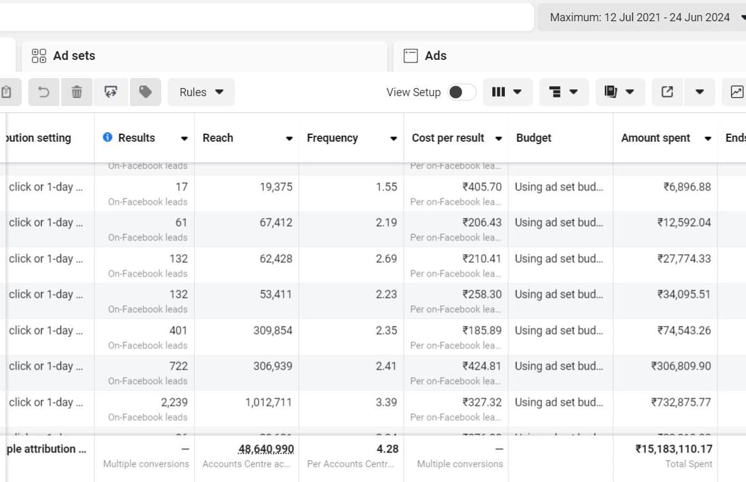
Task: Switch to the Ads tab
Action: tap(435, 56)
